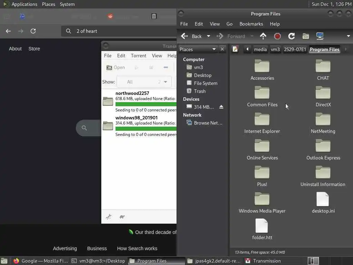Go to Home folder icon in toolbar

click(x=305, y=36)
